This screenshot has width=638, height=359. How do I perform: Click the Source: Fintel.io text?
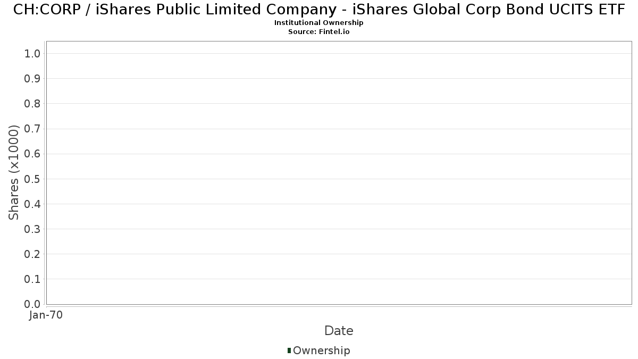pos(319,32)
